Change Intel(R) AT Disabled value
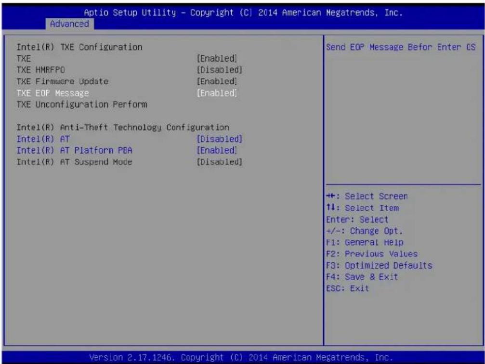 pyautogui.click(x=219, y=139)
